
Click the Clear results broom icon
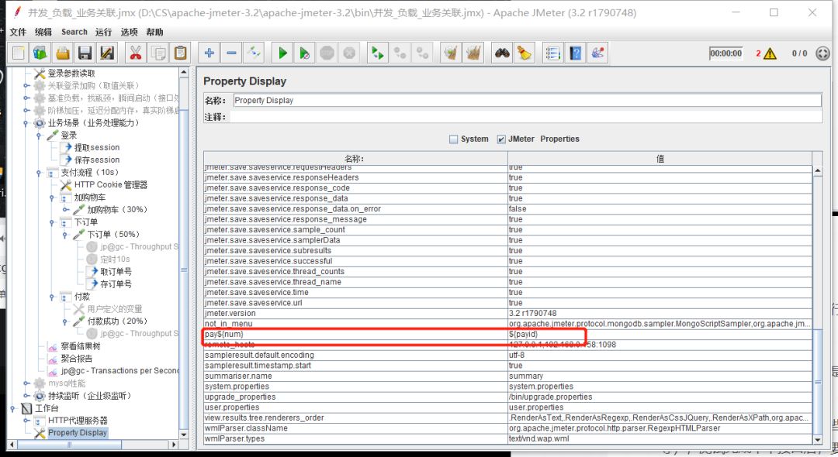(451, 53)
